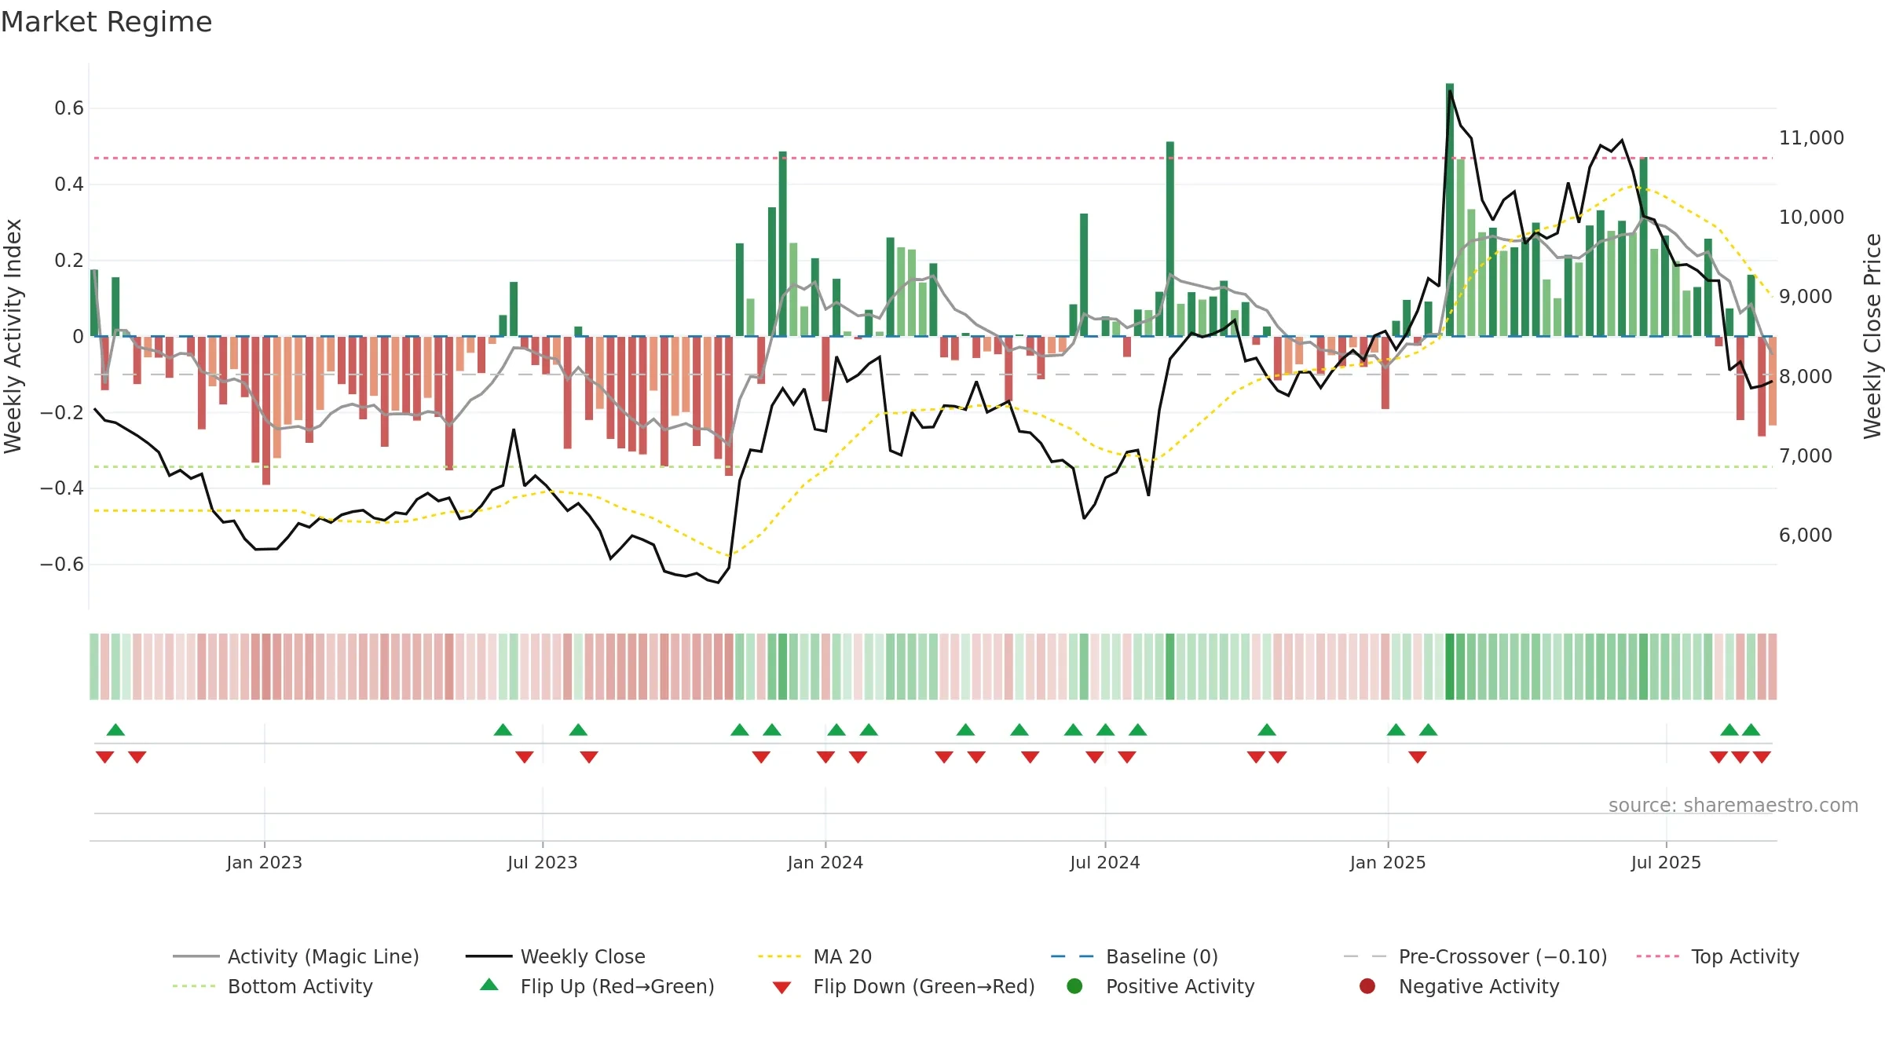The width and height of the screenshot is (1885, 1060).
Task: Click the −0.6 activity axis label
Action: (x=62, y=565)
